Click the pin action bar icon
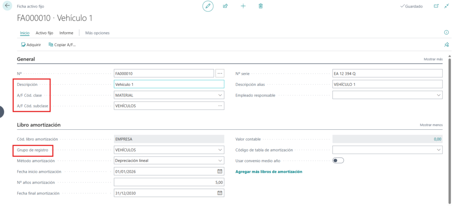This screenshot has height=206, width=455. click(446, 45)
